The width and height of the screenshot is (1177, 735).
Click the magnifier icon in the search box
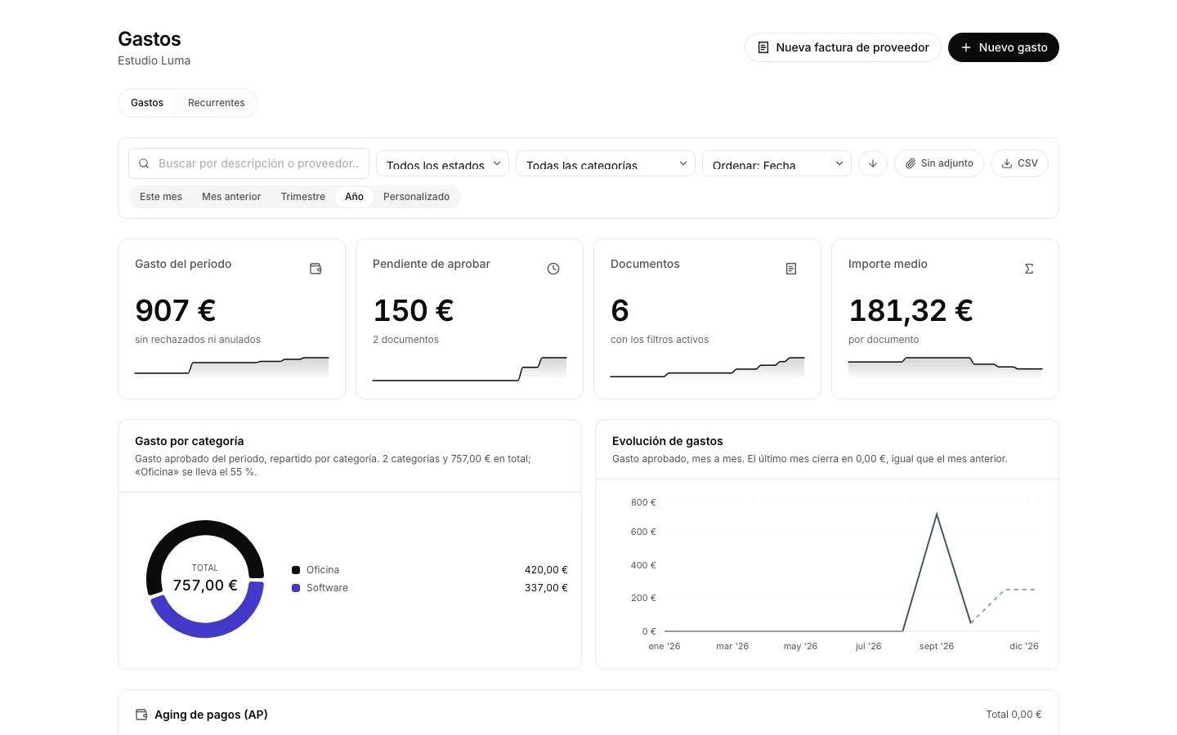click(x=144, y=163)
